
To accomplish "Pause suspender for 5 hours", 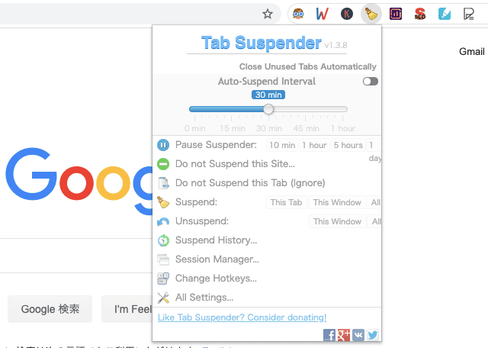I will click(x=348, y=145).
